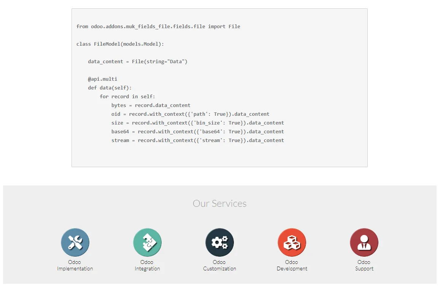
Task: Open the Odoo Customization label
Action: (x=220, y=265)
